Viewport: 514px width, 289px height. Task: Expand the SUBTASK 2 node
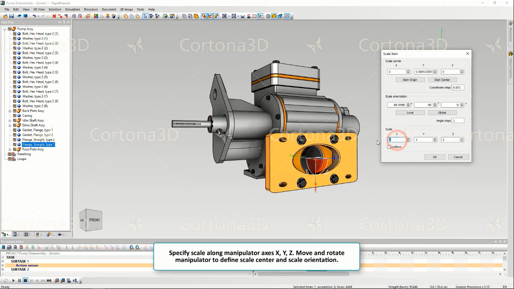[2, 269]
